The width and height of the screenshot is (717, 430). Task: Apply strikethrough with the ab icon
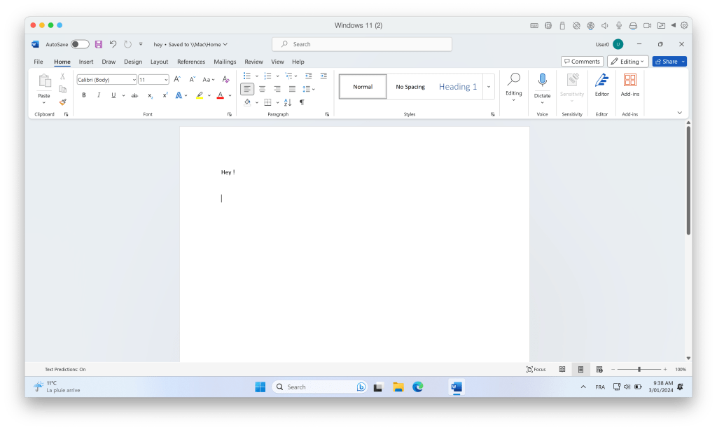134,95
